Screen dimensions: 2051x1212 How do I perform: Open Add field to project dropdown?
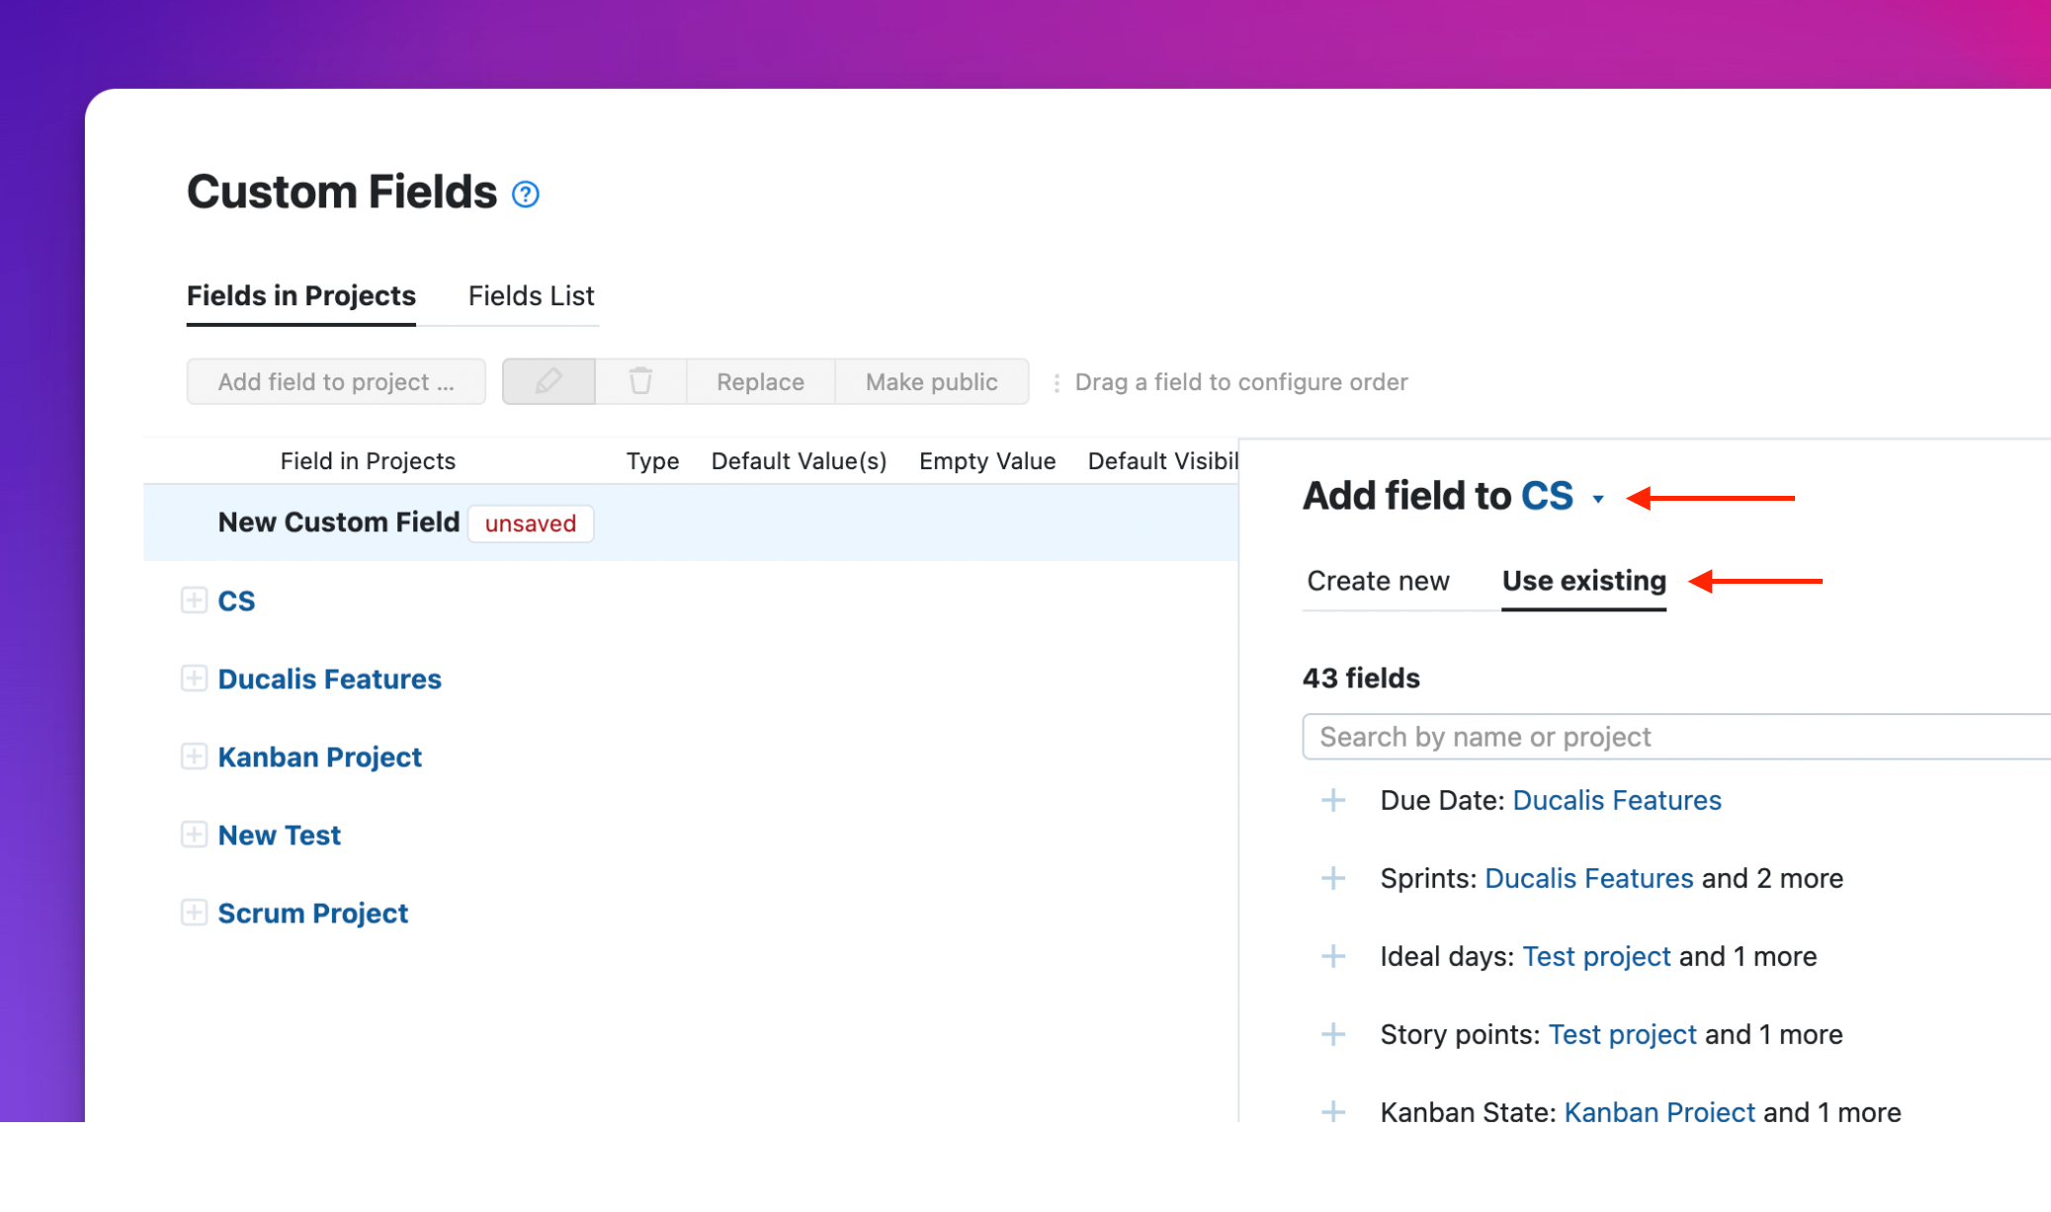tap(336, 381)
